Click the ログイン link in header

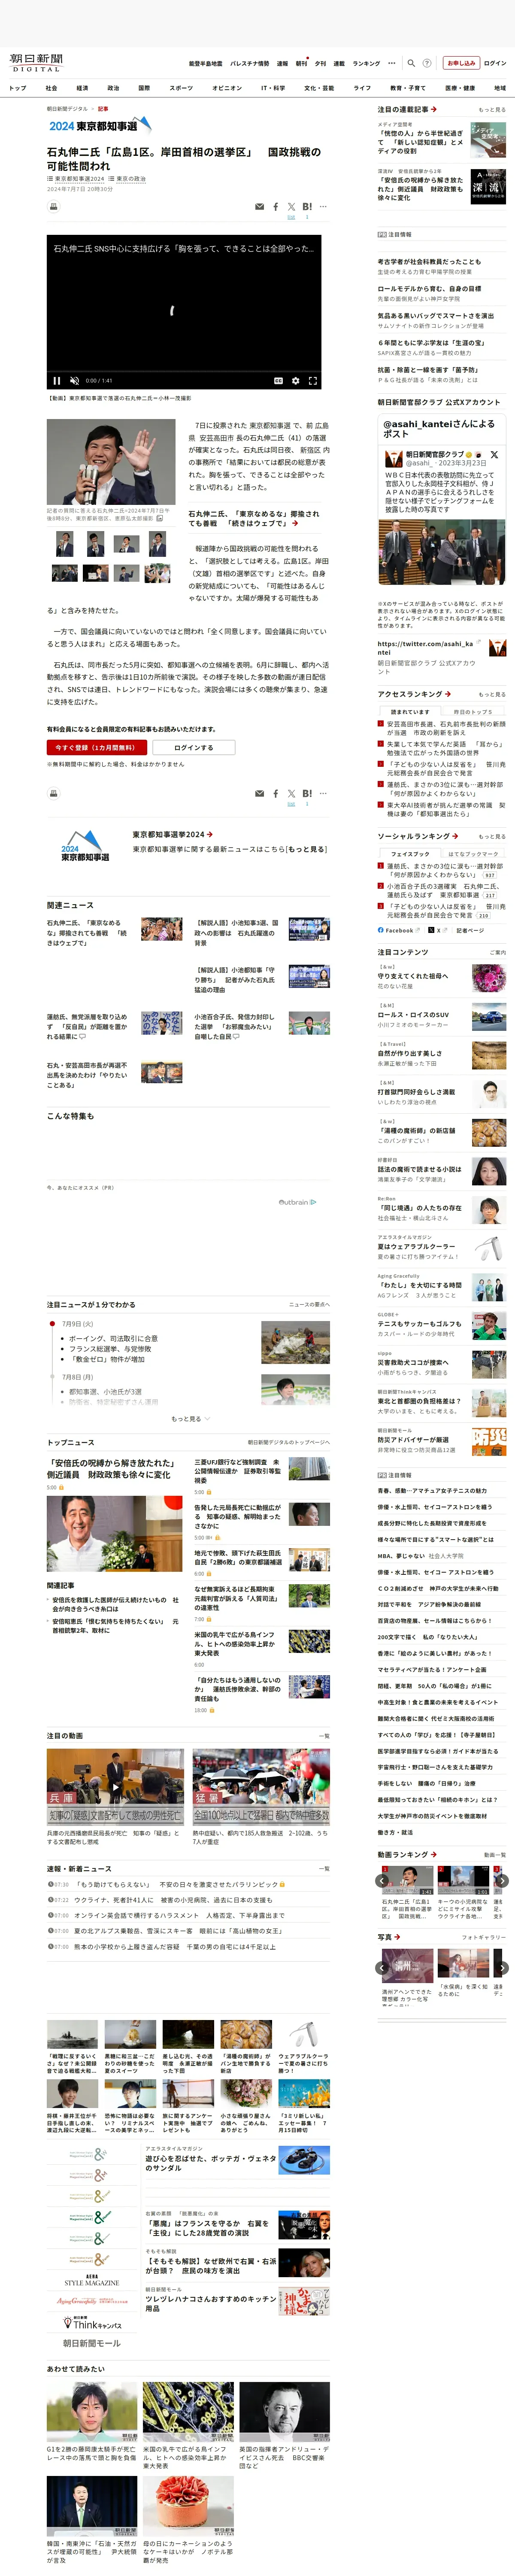pos(495,63)
